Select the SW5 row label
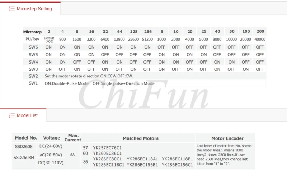The width and height of the screenshot is (287, 187). click(33, 55)
